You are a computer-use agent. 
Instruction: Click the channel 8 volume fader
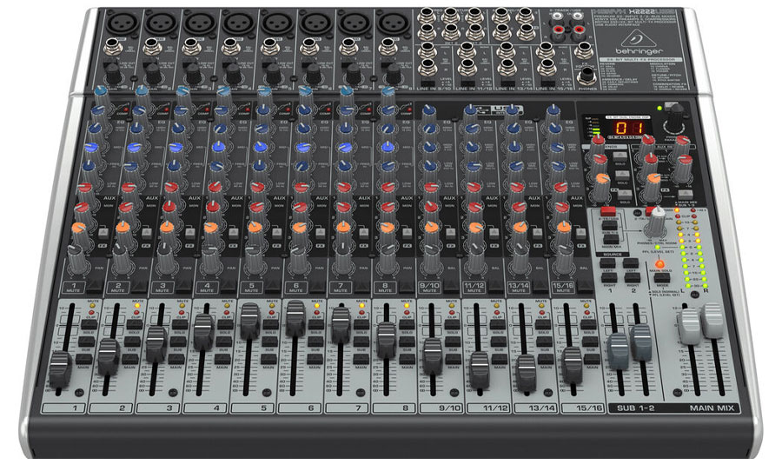pos(387,341)
